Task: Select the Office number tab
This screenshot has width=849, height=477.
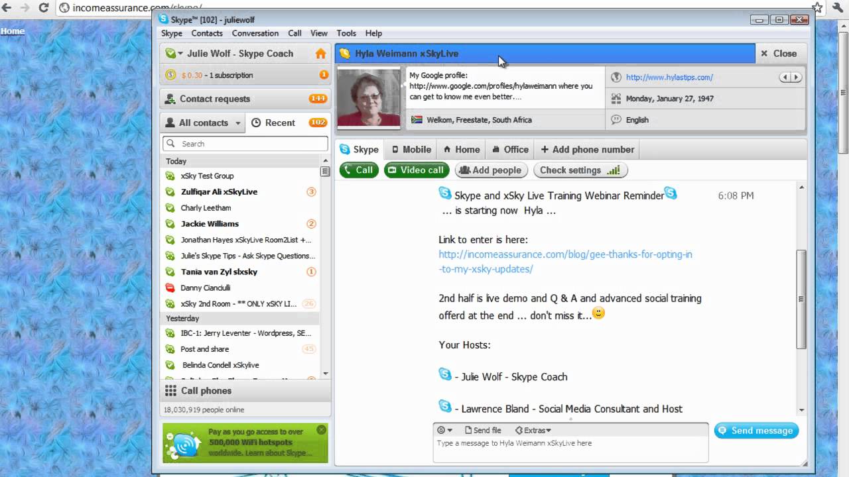Action: click(510, 150)
